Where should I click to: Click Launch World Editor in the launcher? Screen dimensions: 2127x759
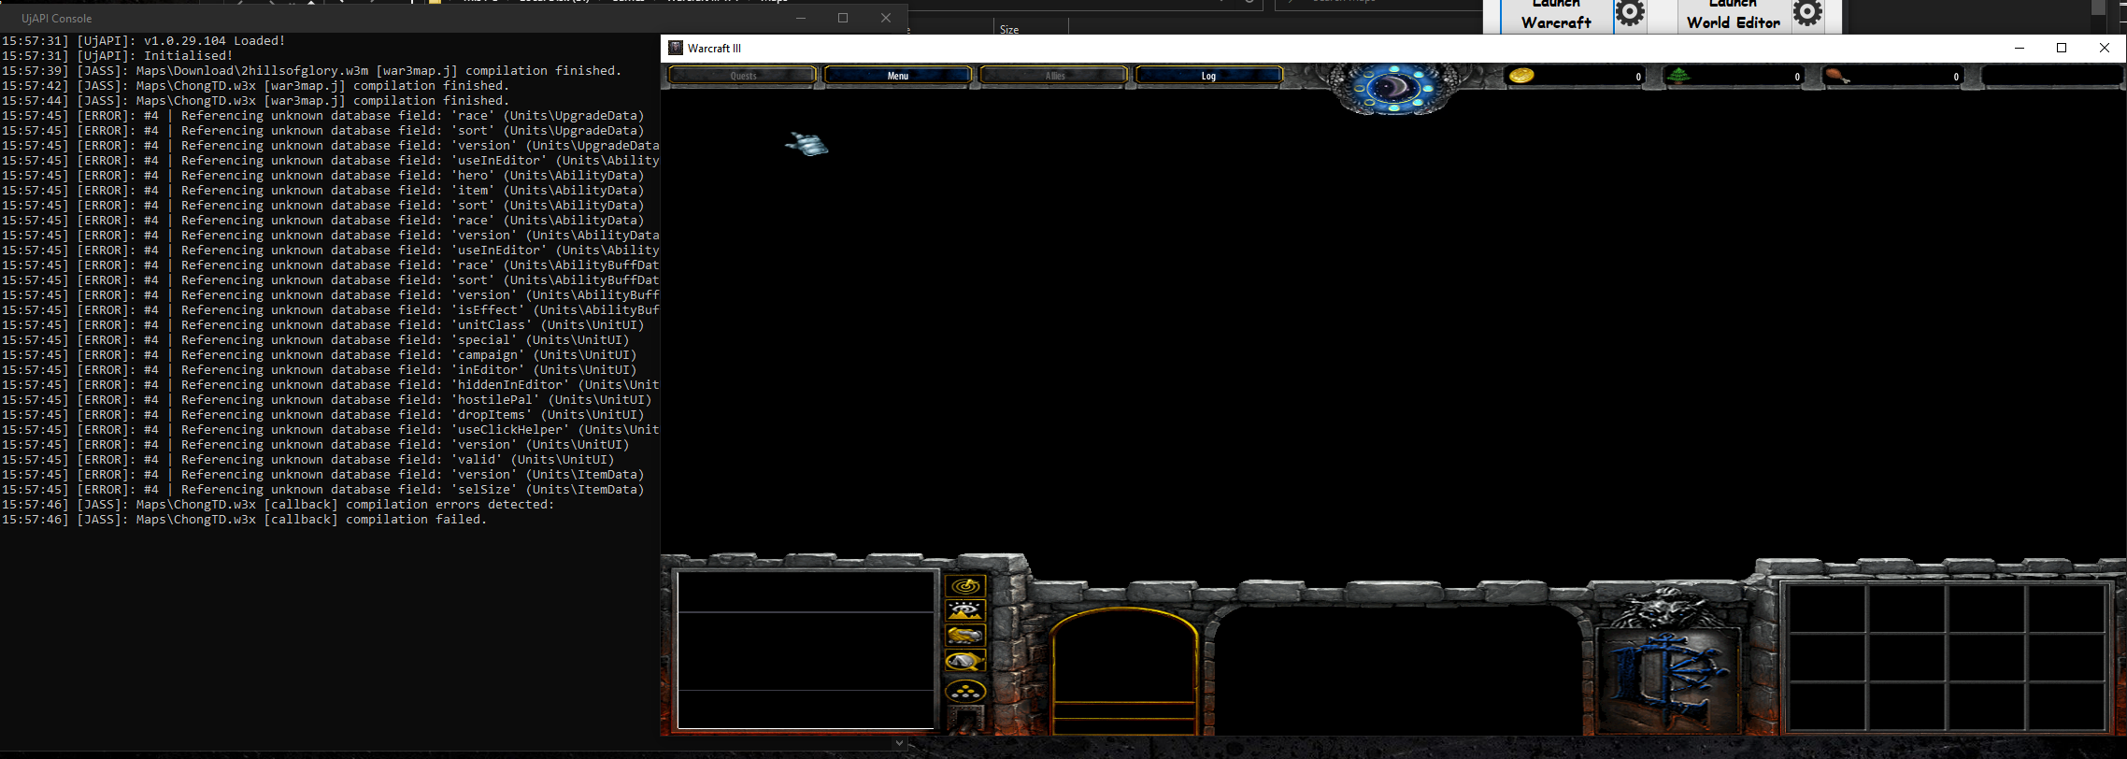click(x=1734, y=15)
